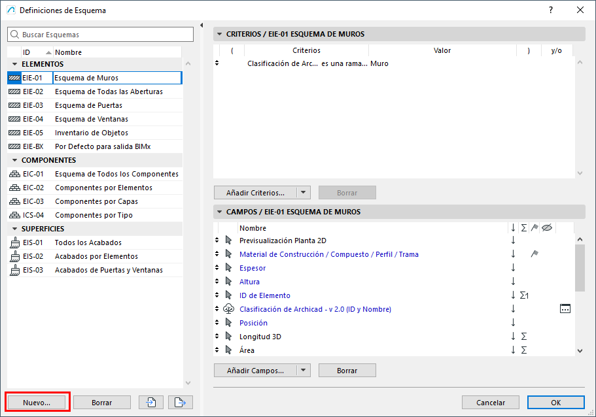Click the drag handle of Previsualización Planta 2D
The width and height of the screenshot is (596, 417).
coord(217,240)
